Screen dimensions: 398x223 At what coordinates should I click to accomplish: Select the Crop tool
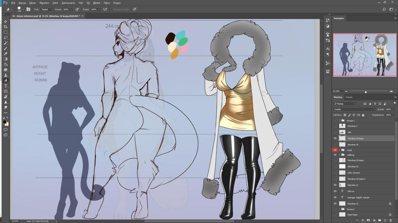pos(6,27)
